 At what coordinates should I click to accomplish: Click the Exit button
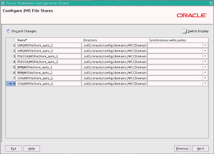(13, 148)
